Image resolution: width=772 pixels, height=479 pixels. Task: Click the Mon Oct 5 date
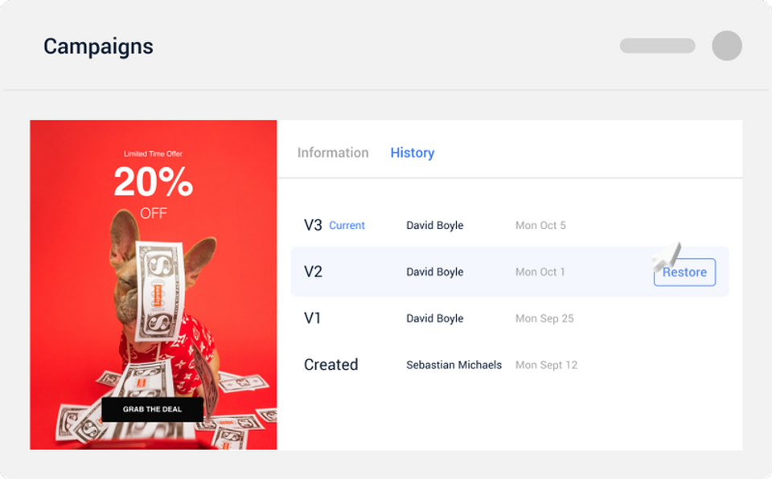click(x=540, y=226)
